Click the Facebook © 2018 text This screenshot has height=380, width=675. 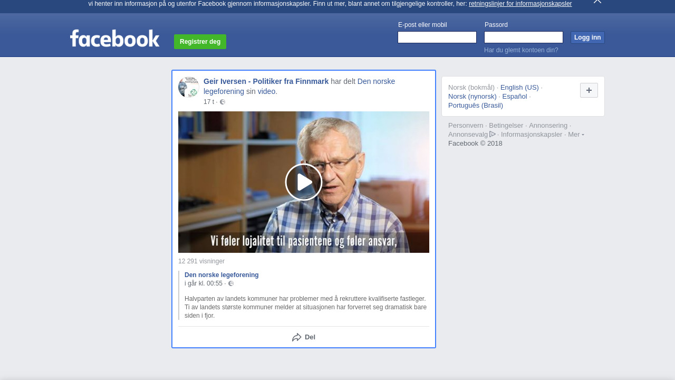pyautogui.click(x=475, y=144)
